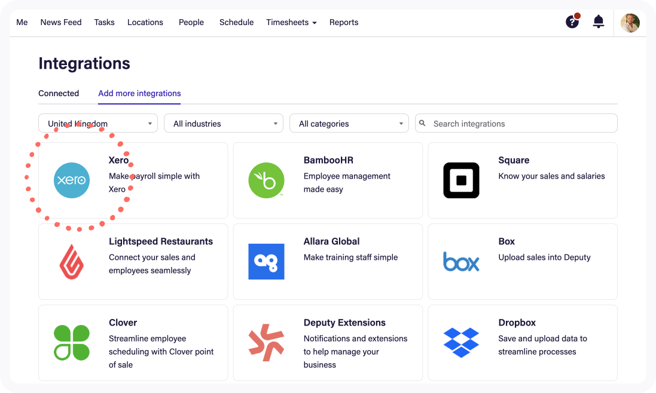Open the Square integration title
Image resolution: width=656 pixels, height=393 pixels.
tap(514, 161)
